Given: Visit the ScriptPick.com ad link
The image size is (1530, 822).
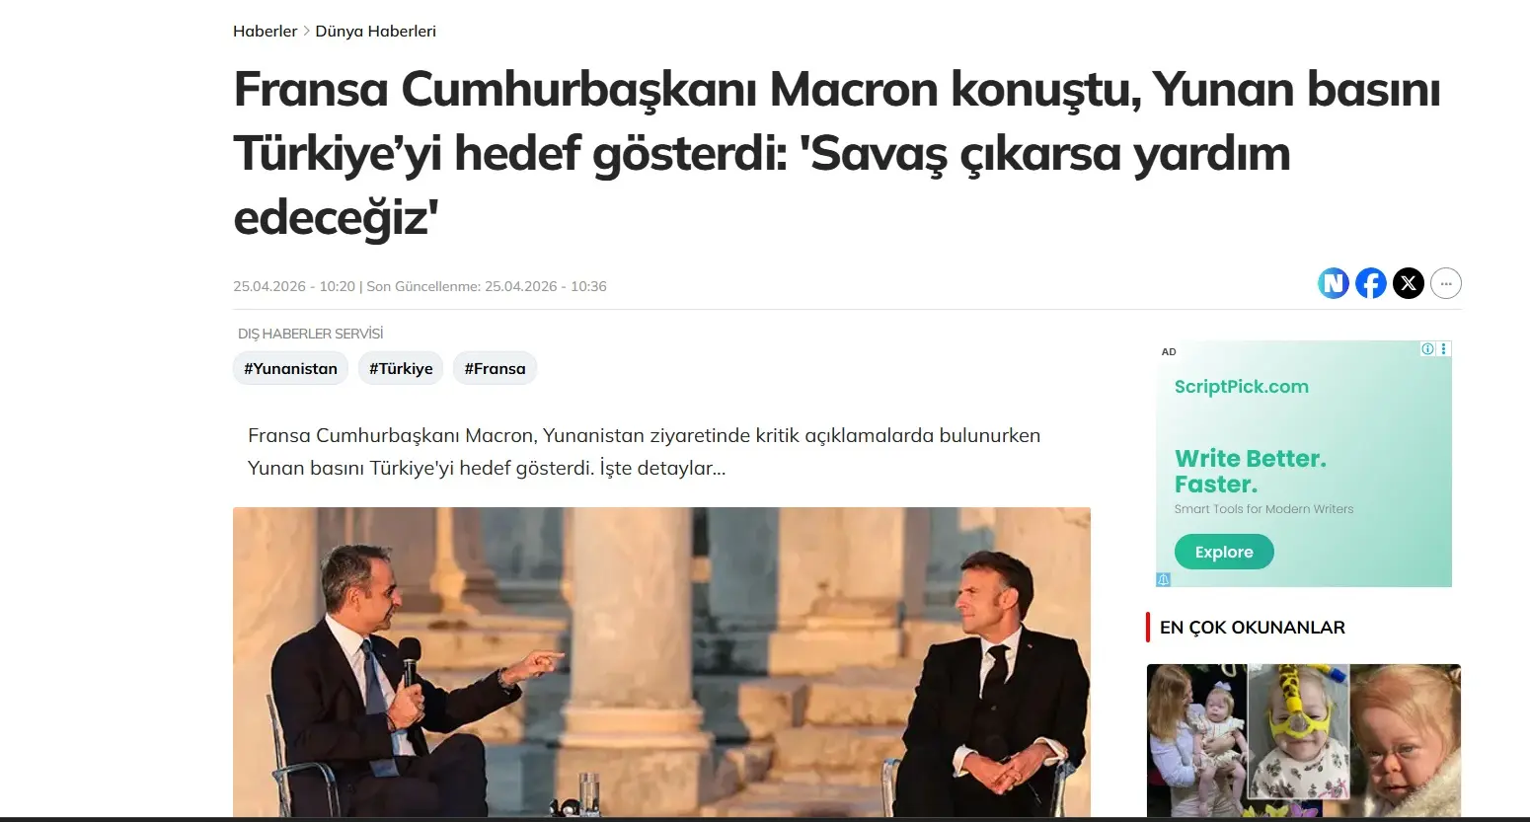Looking at the screenshot, I should click(1241, 387).
